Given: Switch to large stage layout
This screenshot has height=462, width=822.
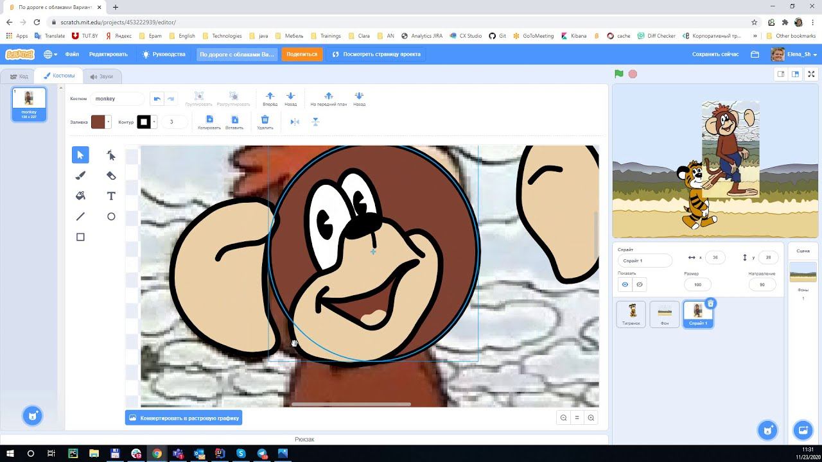Looking at the screenshot, I should coord(795,74).
